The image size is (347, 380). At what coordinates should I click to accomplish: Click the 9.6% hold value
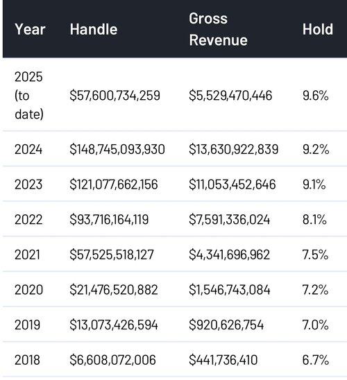click(x=316, y=95)
